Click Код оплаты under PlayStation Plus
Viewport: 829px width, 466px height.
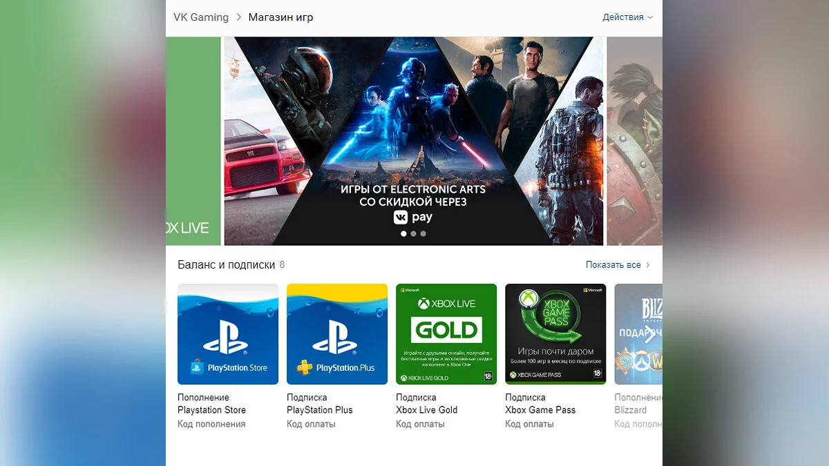pos(311,424)
